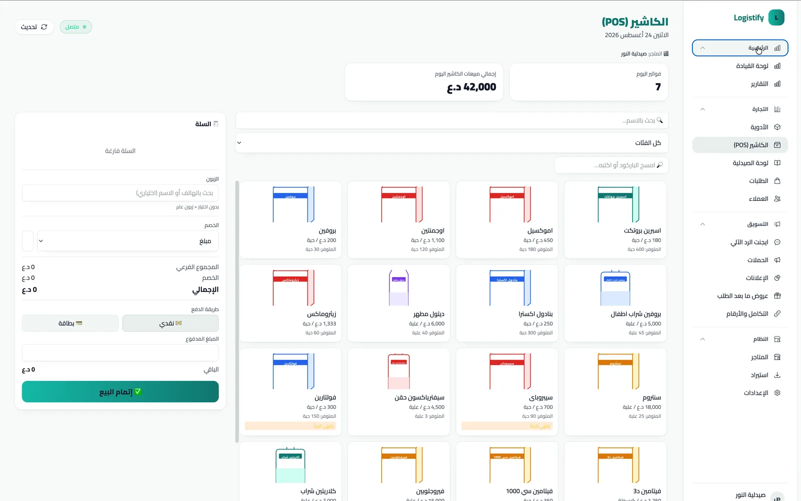Open الإعلانات ads chart icon
The width and height of the screenshot is (801, 501).
(777, 278)
